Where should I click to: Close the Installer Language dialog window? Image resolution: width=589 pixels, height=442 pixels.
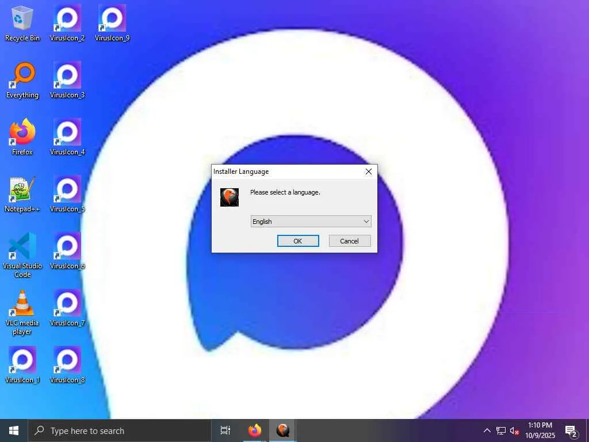tap(369, 172)
